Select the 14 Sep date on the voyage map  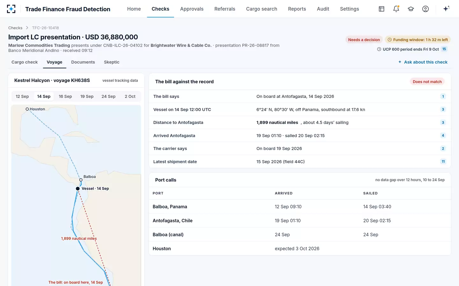[x=44, y=96]
